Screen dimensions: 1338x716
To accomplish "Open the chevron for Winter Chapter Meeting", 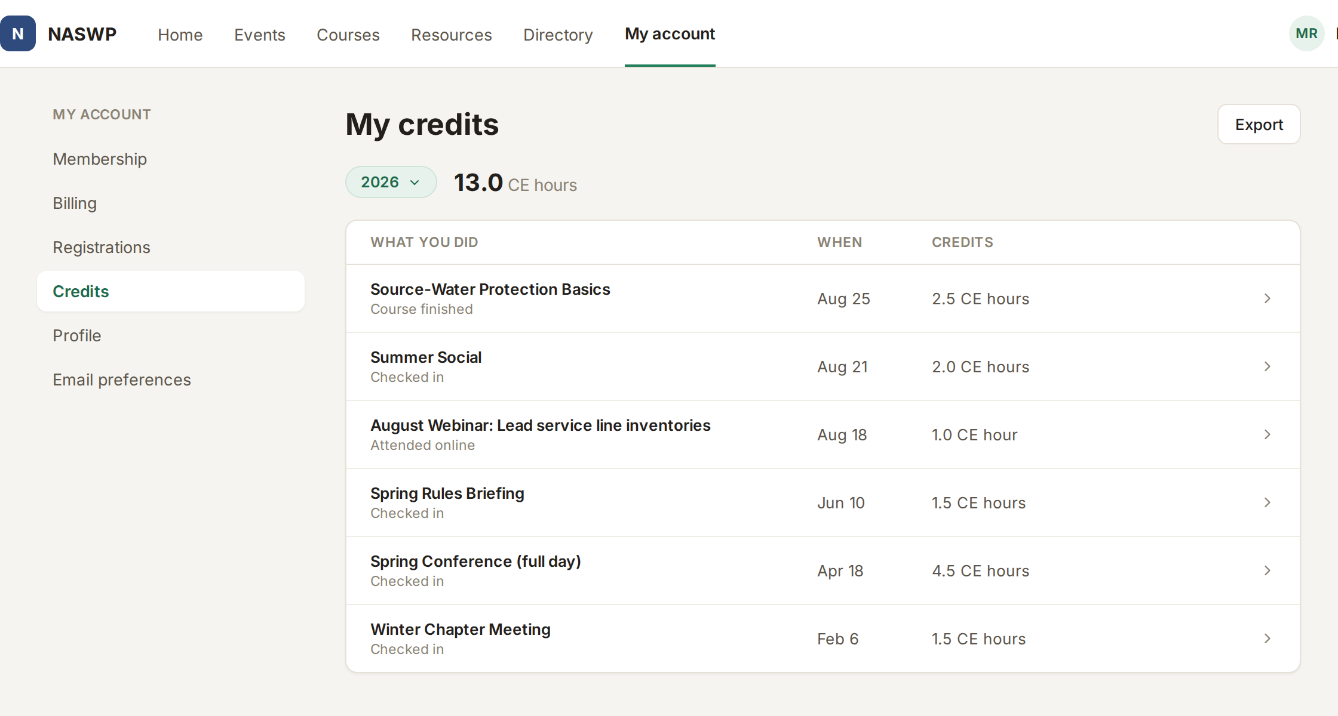I will (x=1268, y=638).
